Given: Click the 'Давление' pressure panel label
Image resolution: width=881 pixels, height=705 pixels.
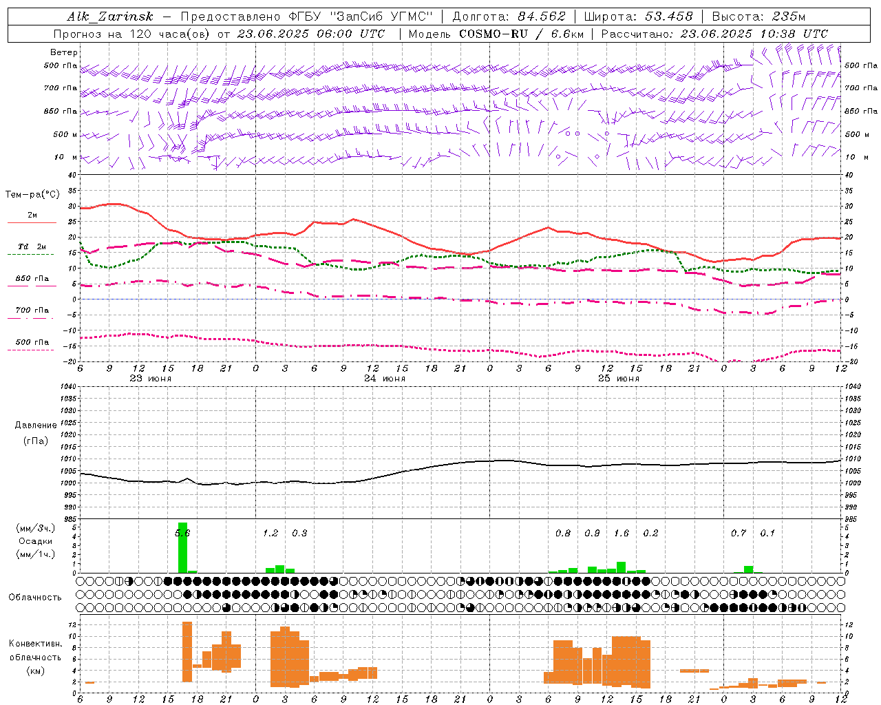Looking at the screenshot, I should pyautogui.click(x=36, y=425).
